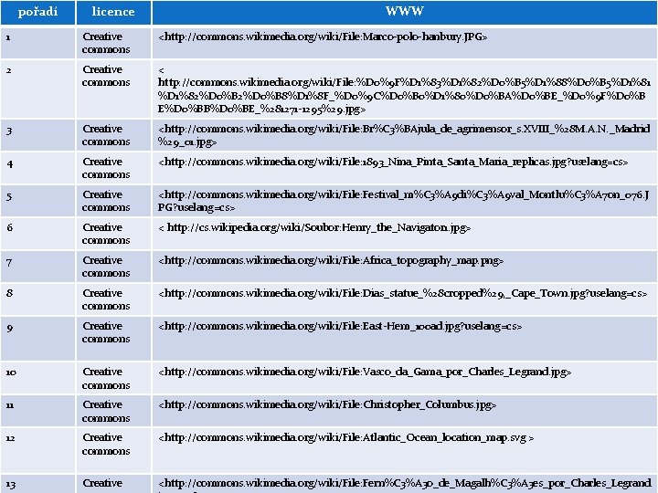Viewport: 658px width, 493px height.
Task: Click 'Creative commons' in row 4
Action: tap(106, 168)
